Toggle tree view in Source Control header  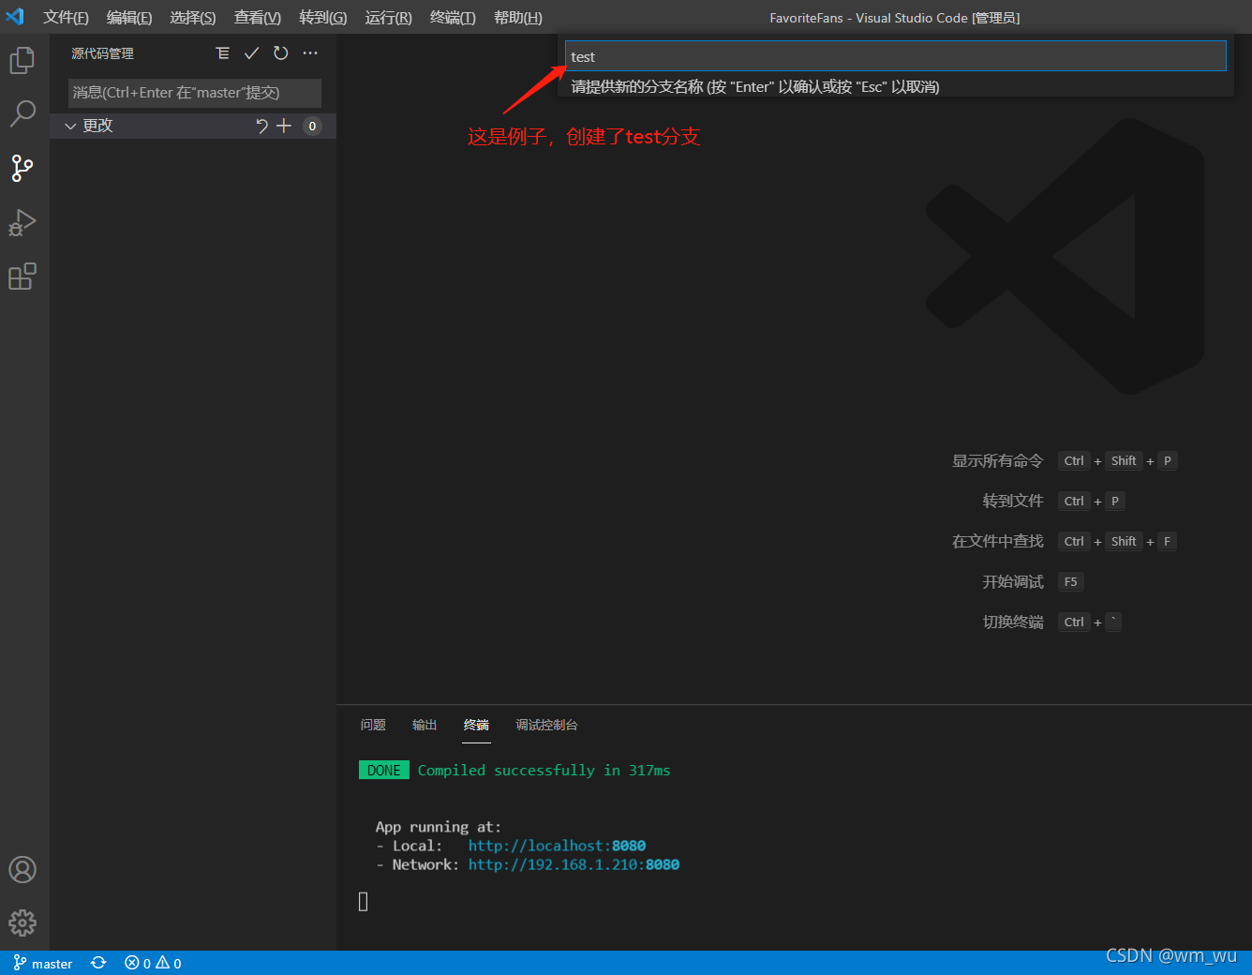point(222,53)
